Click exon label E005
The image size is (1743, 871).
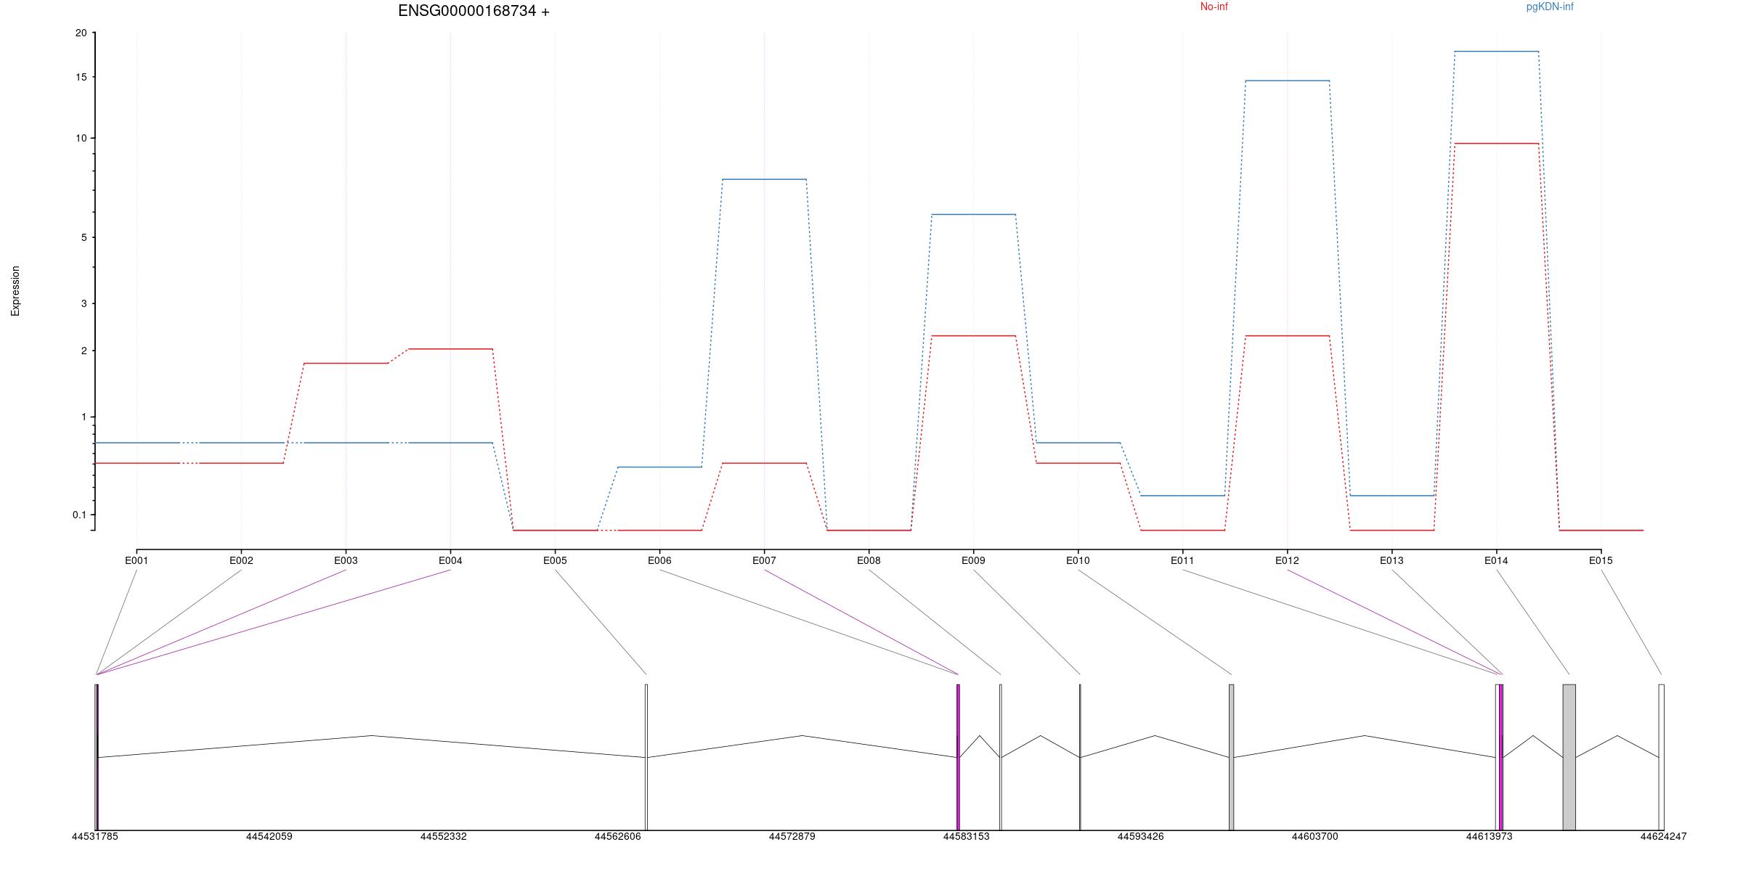(555, 560)
